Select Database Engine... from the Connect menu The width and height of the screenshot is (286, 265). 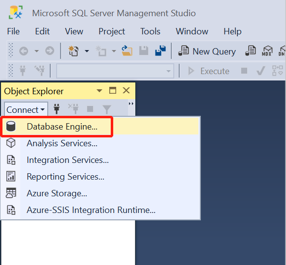[x=100, y=127]
